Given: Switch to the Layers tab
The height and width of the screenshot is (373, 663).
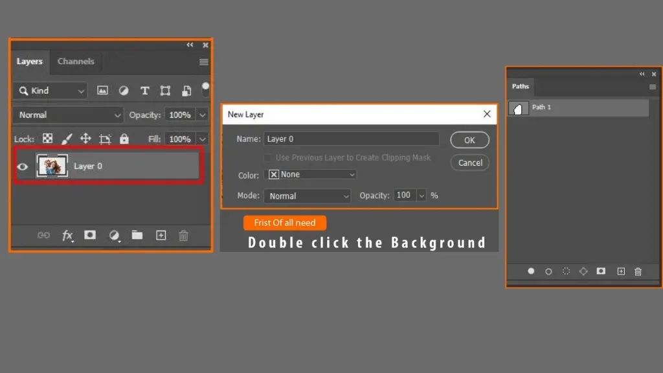Looking at the screenshot, I should point(30,62).
